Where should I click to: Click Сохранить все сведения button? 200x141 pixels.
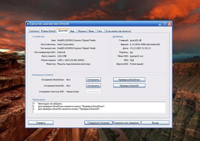[x=126, y=123]
